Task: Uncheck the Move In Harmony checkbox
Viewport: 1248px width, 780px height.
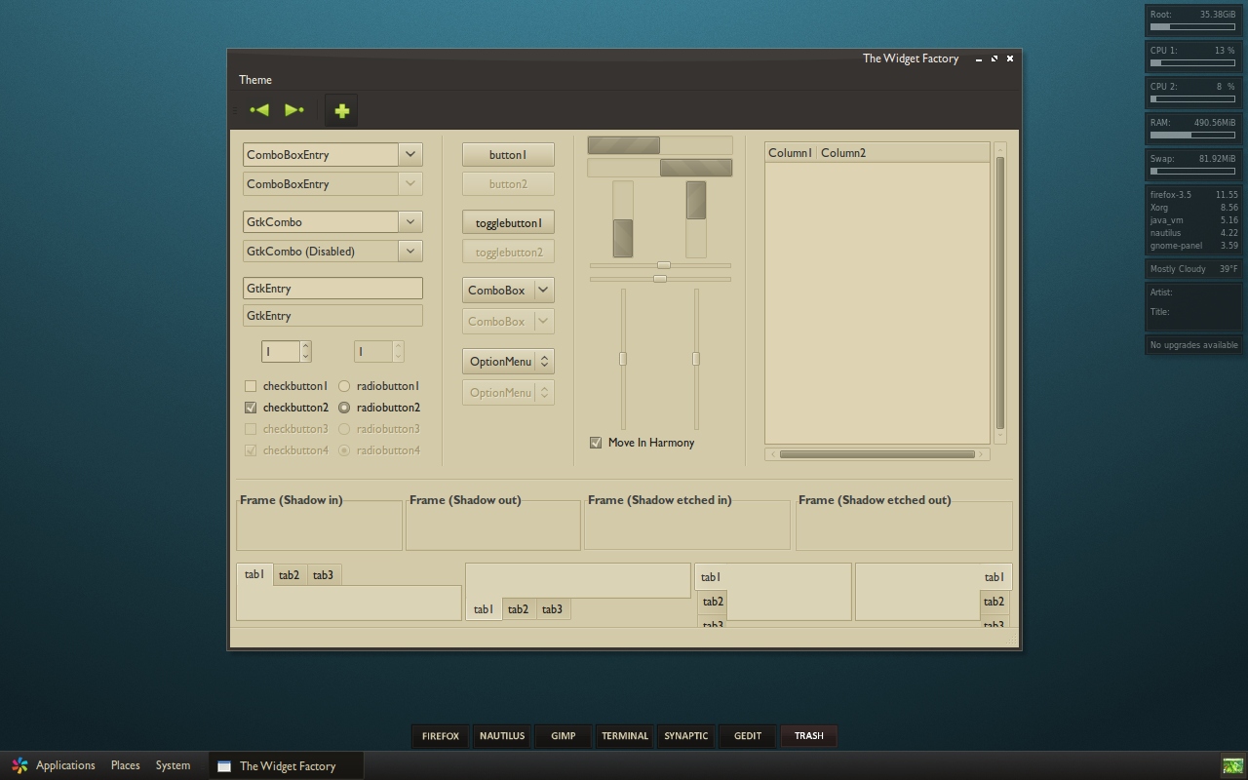Action: point(596,443)
